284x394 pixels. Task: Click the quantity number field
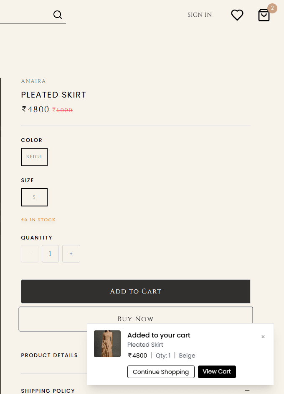click(50, 254)
